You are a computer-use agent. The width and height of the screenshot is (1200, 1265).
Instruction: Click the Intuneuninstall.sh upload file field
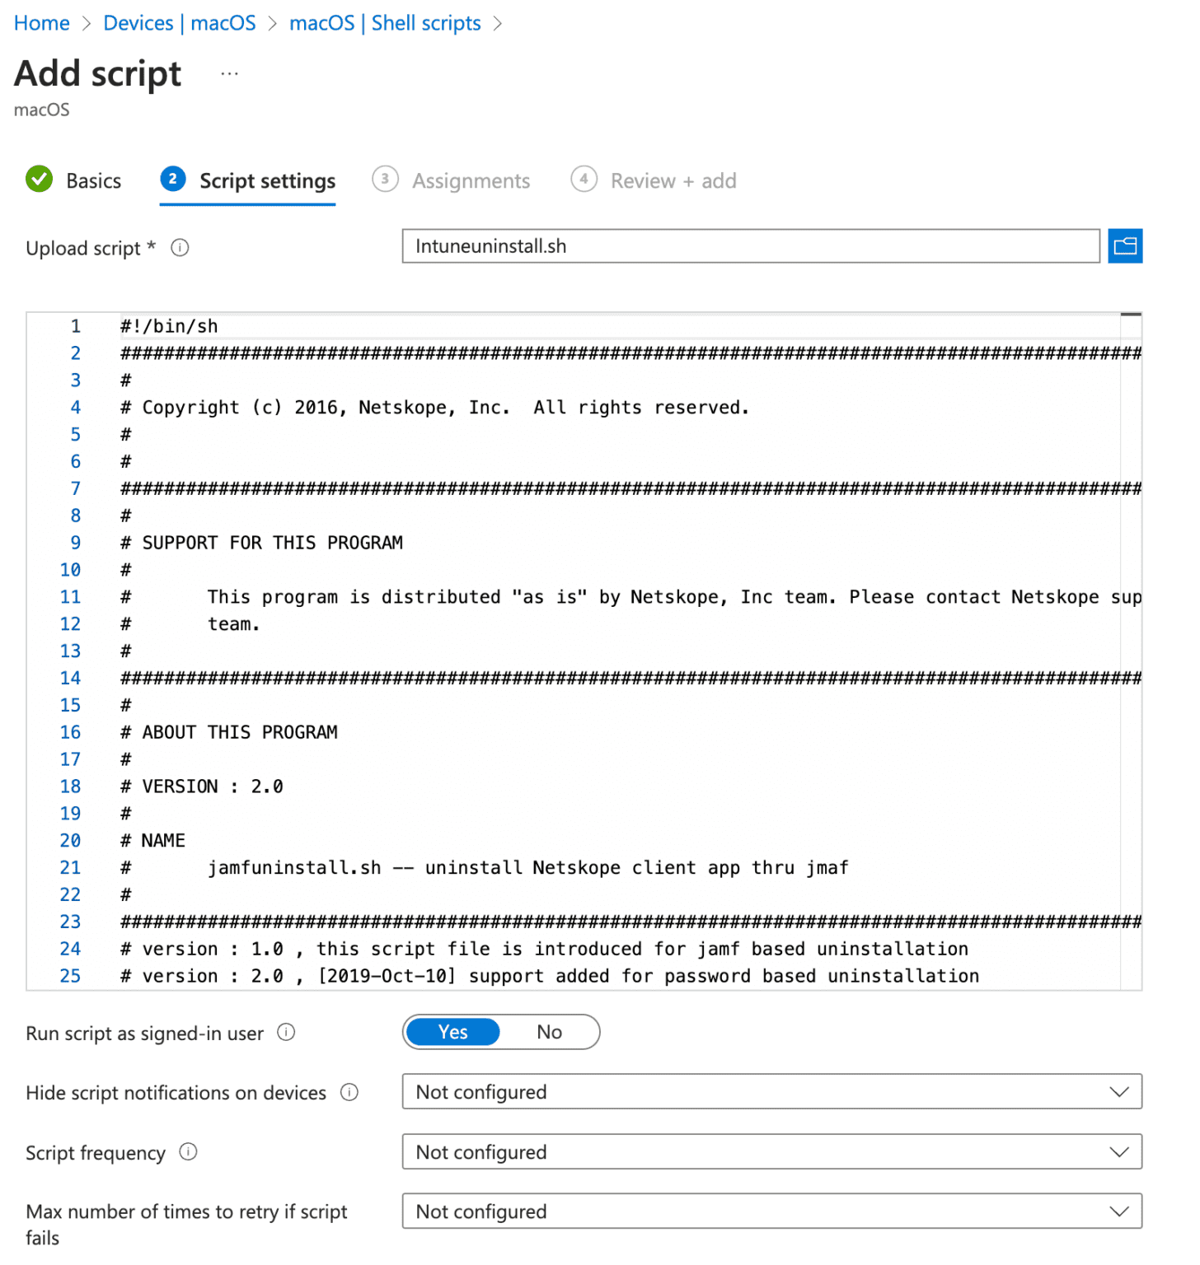point(750,246)
